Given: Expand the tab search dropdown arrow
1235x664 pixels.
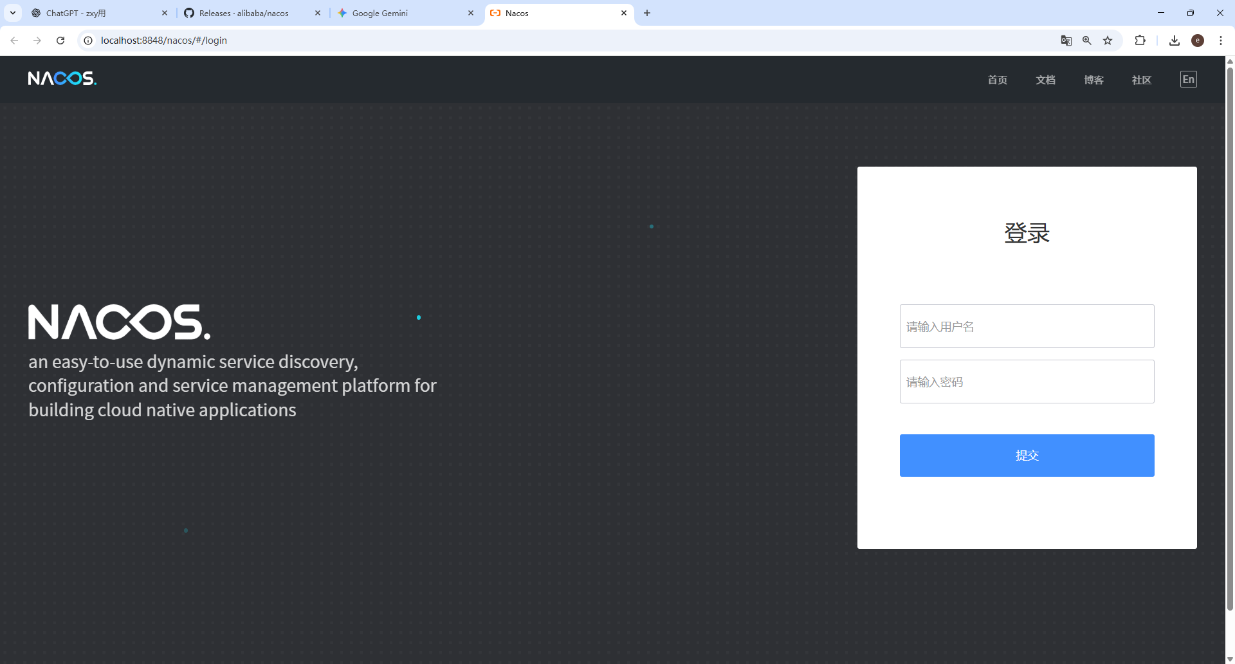Looking at the screenshot, I should click(x=13, y=13).
